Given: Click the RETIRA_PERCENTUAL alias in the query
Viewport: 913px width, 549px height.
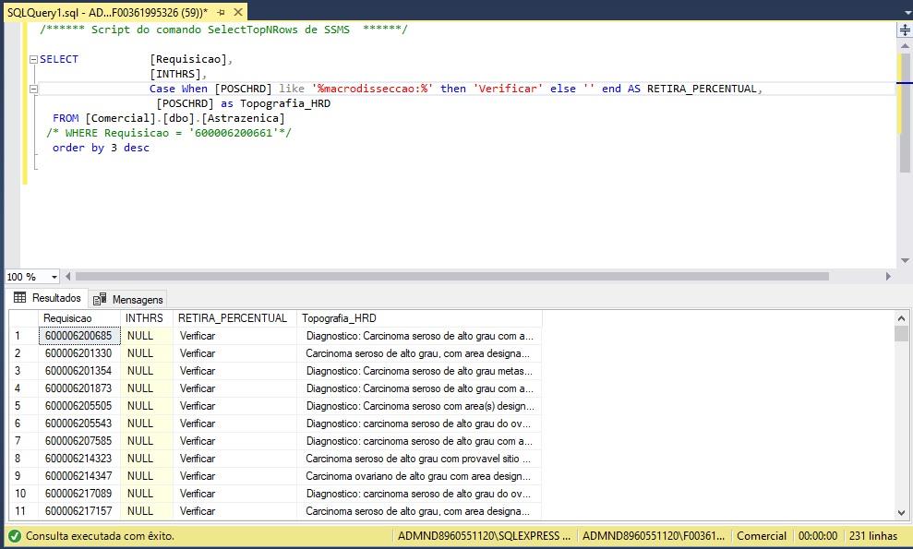Looking at the screenshot, I should tap(702, 90).
